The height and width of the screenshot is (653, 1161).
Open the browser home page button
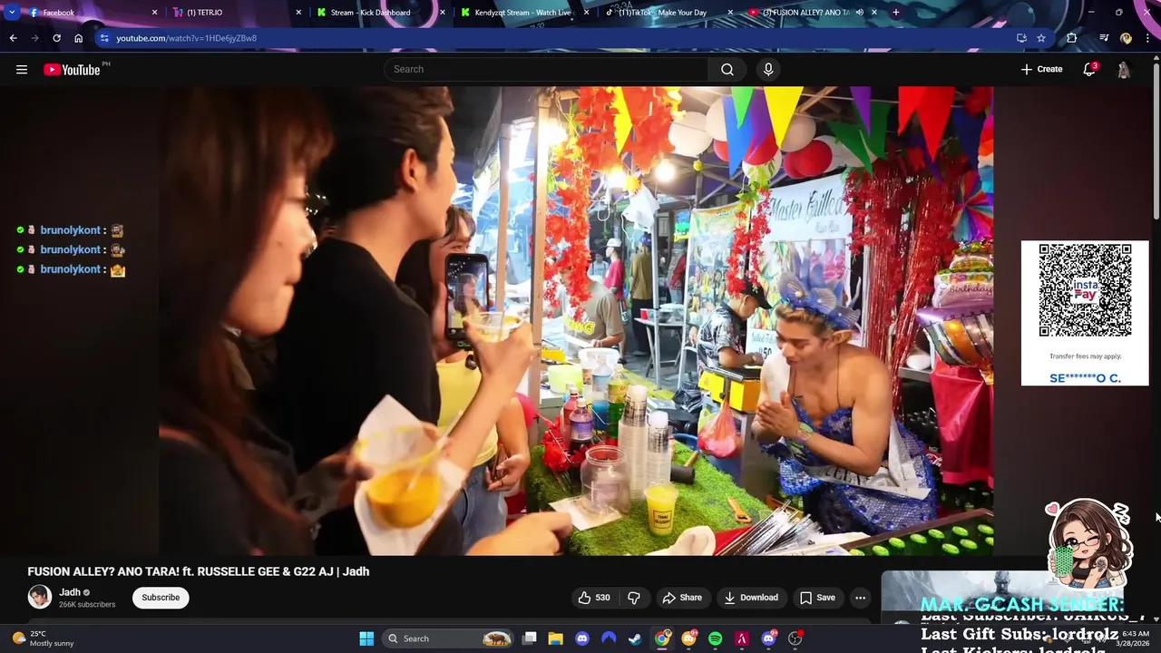coord(78,38)
